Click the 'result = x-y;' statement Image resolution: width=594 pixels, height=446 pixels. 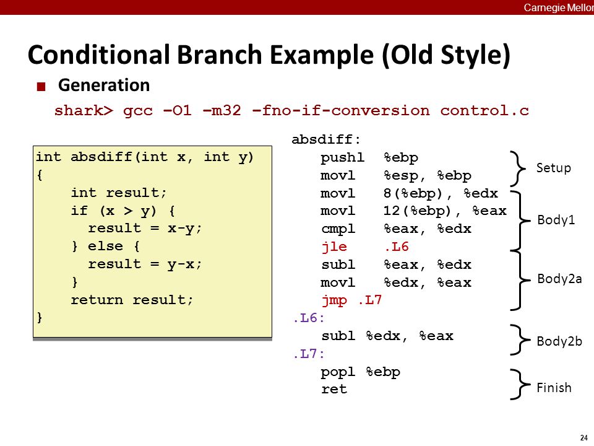(x=145, y=229)
